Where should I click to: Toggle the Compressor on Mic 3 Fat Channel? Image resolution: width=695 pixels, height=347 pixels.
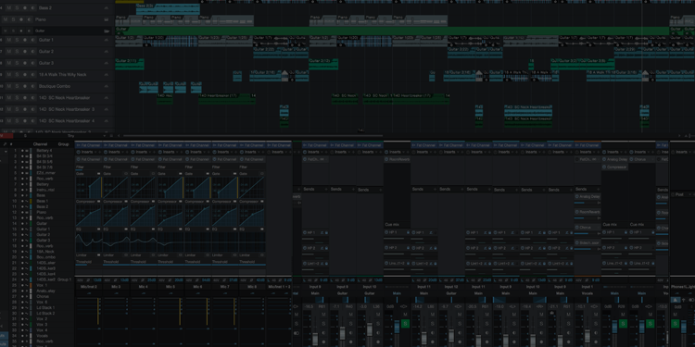(x=126, y=202)
